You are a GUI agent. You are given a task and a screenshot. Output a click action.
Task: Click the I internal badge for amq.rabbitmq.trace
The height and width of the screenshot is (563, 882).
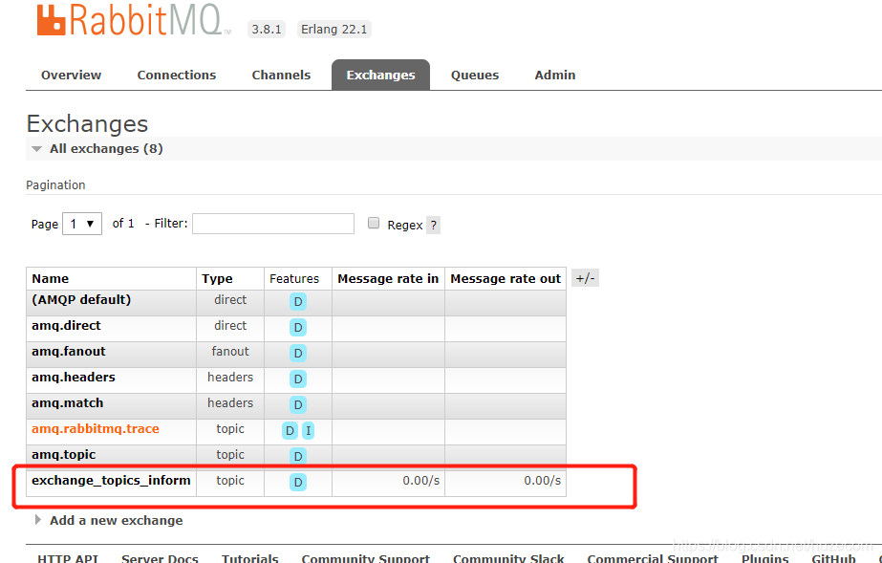309,431
